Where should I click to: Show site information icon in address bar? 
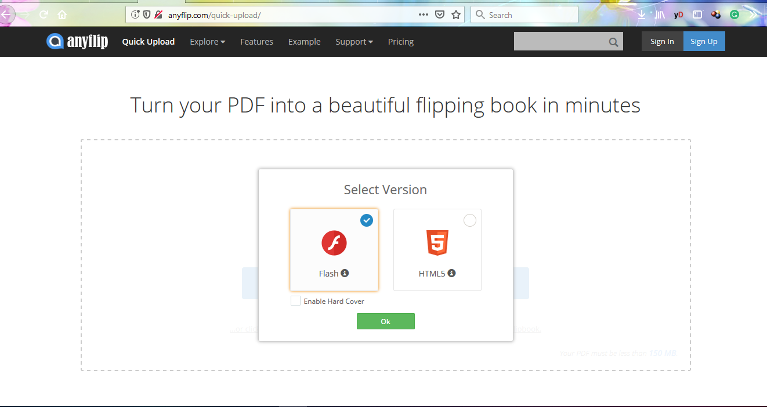click(x=135, y=14)
